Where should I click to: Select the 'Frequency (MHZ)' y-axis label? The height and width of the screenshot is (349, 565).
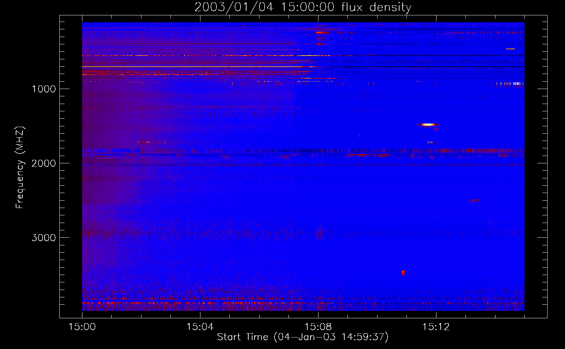coord(20,168)
